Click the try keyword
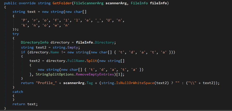Image resolution: width=232 pixels, height=111 pixels. coord(16,34)
